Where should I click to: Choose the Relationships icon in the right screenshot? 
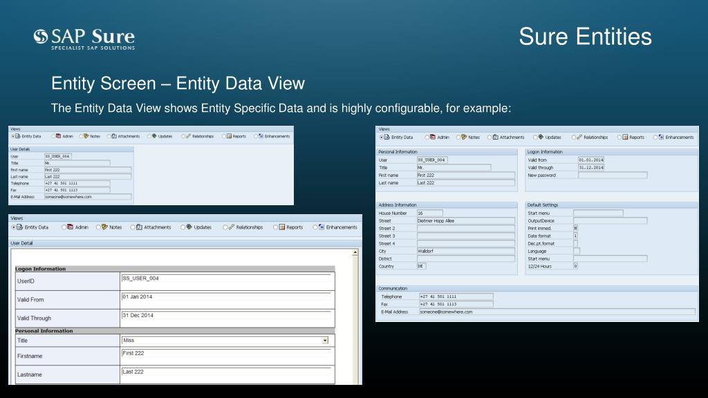[x=579, y=137]
